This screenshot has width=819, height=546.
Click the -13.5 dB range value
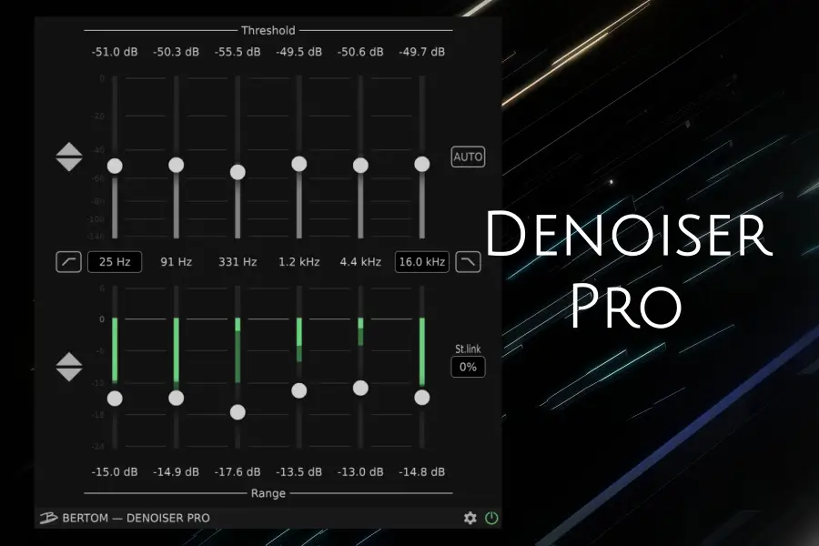298,471
